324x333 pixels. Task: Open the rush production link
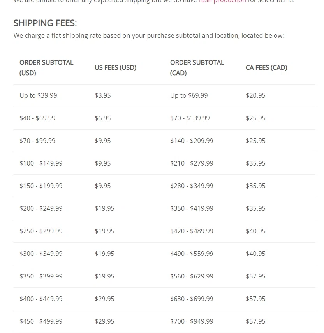point(222,1)
